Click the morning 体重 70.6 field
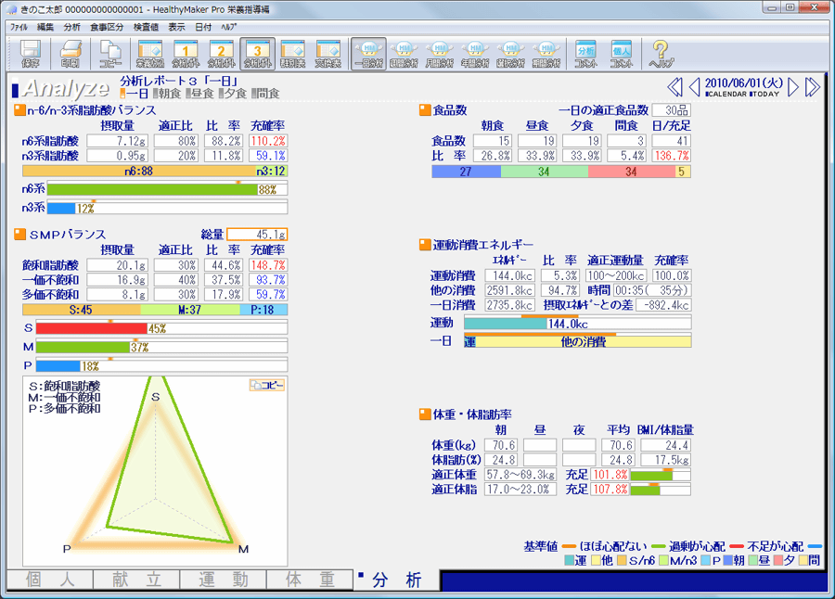This screenshot has width=835, height=599. click(501, 445)
